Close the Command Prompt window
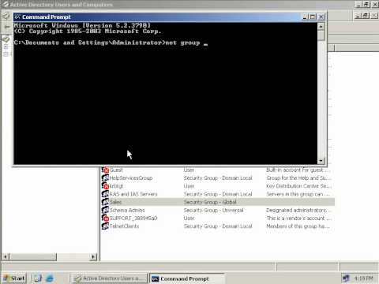Viewport: 379px width, 284px height. pyautogui.click(x=321, y=17)
